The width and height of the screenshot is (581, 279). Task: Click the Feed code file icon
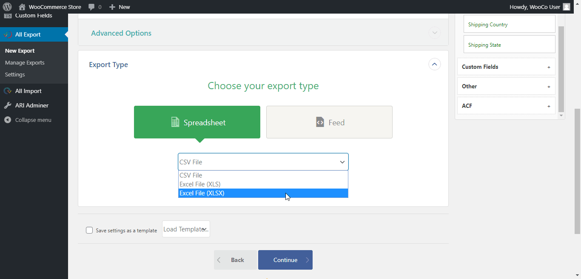(x=320, y=122)
